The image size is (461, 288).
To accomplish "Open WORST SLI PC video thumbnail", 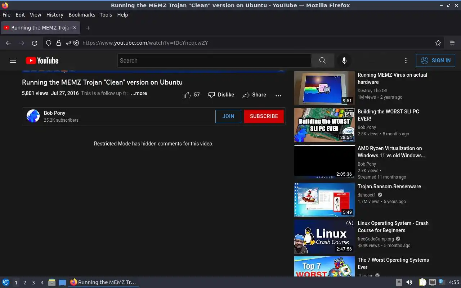I will click(x=325, y=125).
